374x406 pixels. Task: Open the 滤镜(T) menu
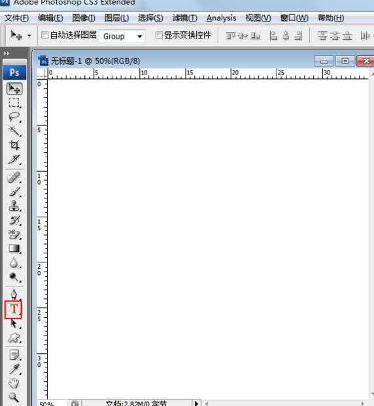[185, 18]
